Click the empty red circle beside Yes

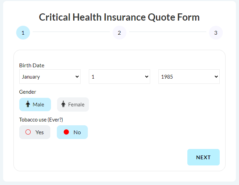(x=28, y=132)
